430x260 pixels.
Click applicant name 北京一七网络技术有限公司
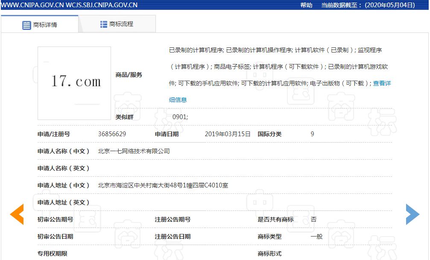(x=134, y=151)
